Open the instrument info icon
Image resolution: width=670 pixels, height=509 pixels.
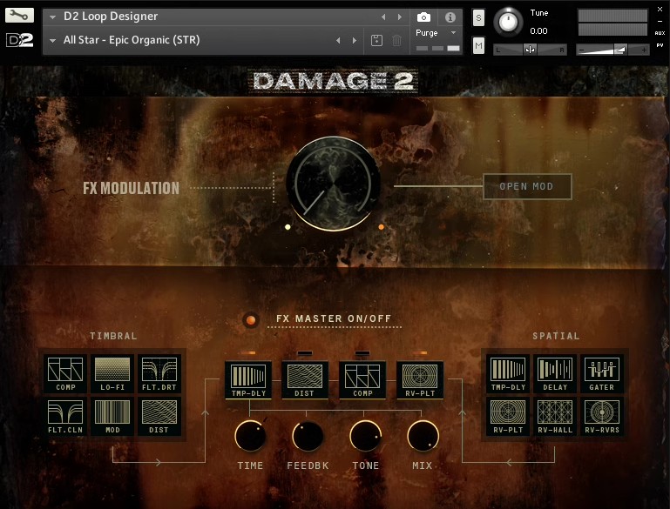[x=450, y=17]
